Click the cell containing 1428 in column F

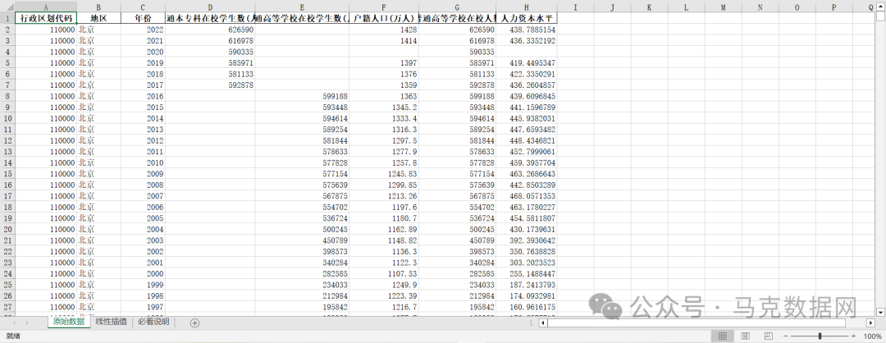[x=384, y=30]
